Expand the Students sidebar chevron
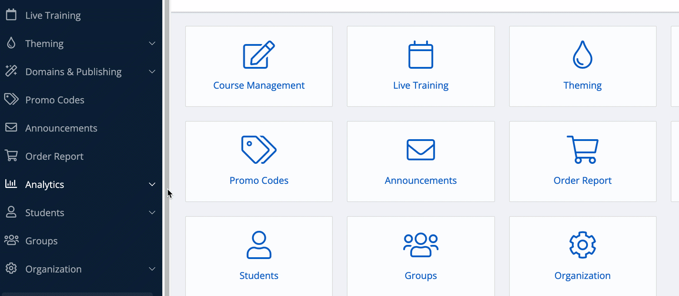Image resolution: width=679 pixels, height=296 pixels. 152,213
